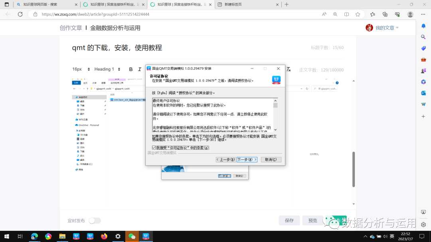
Task: Open the taskbar clock and date
Action: pyautogui.click(x=405, y=236)
